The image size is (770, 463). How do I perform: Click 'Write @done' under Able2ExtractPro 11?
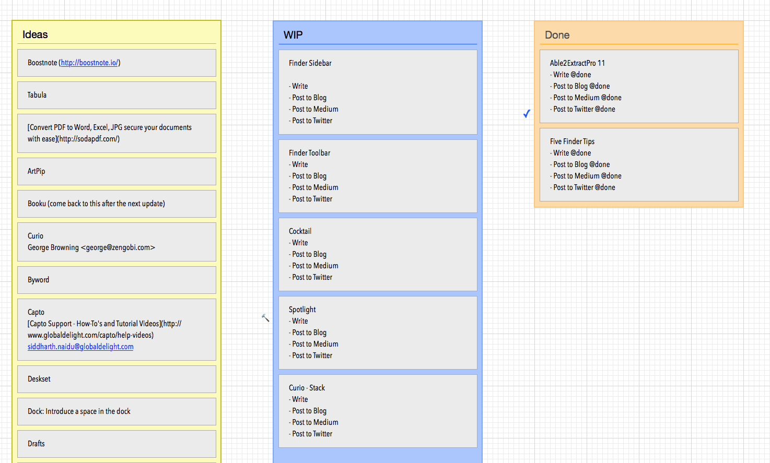click(570, 75)
